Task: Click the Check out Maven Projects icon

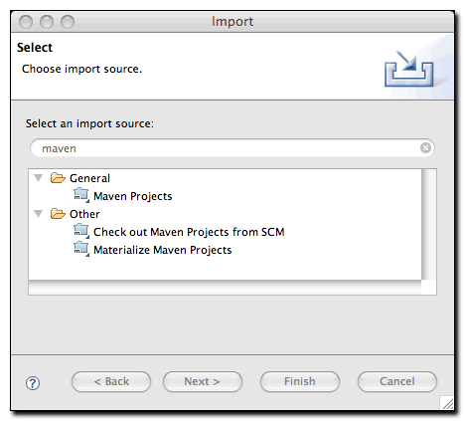Action: (x=81, y=231)
